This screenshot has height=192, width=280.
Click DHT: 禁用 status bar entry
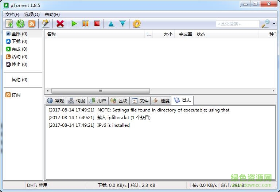tap(37, 185)
